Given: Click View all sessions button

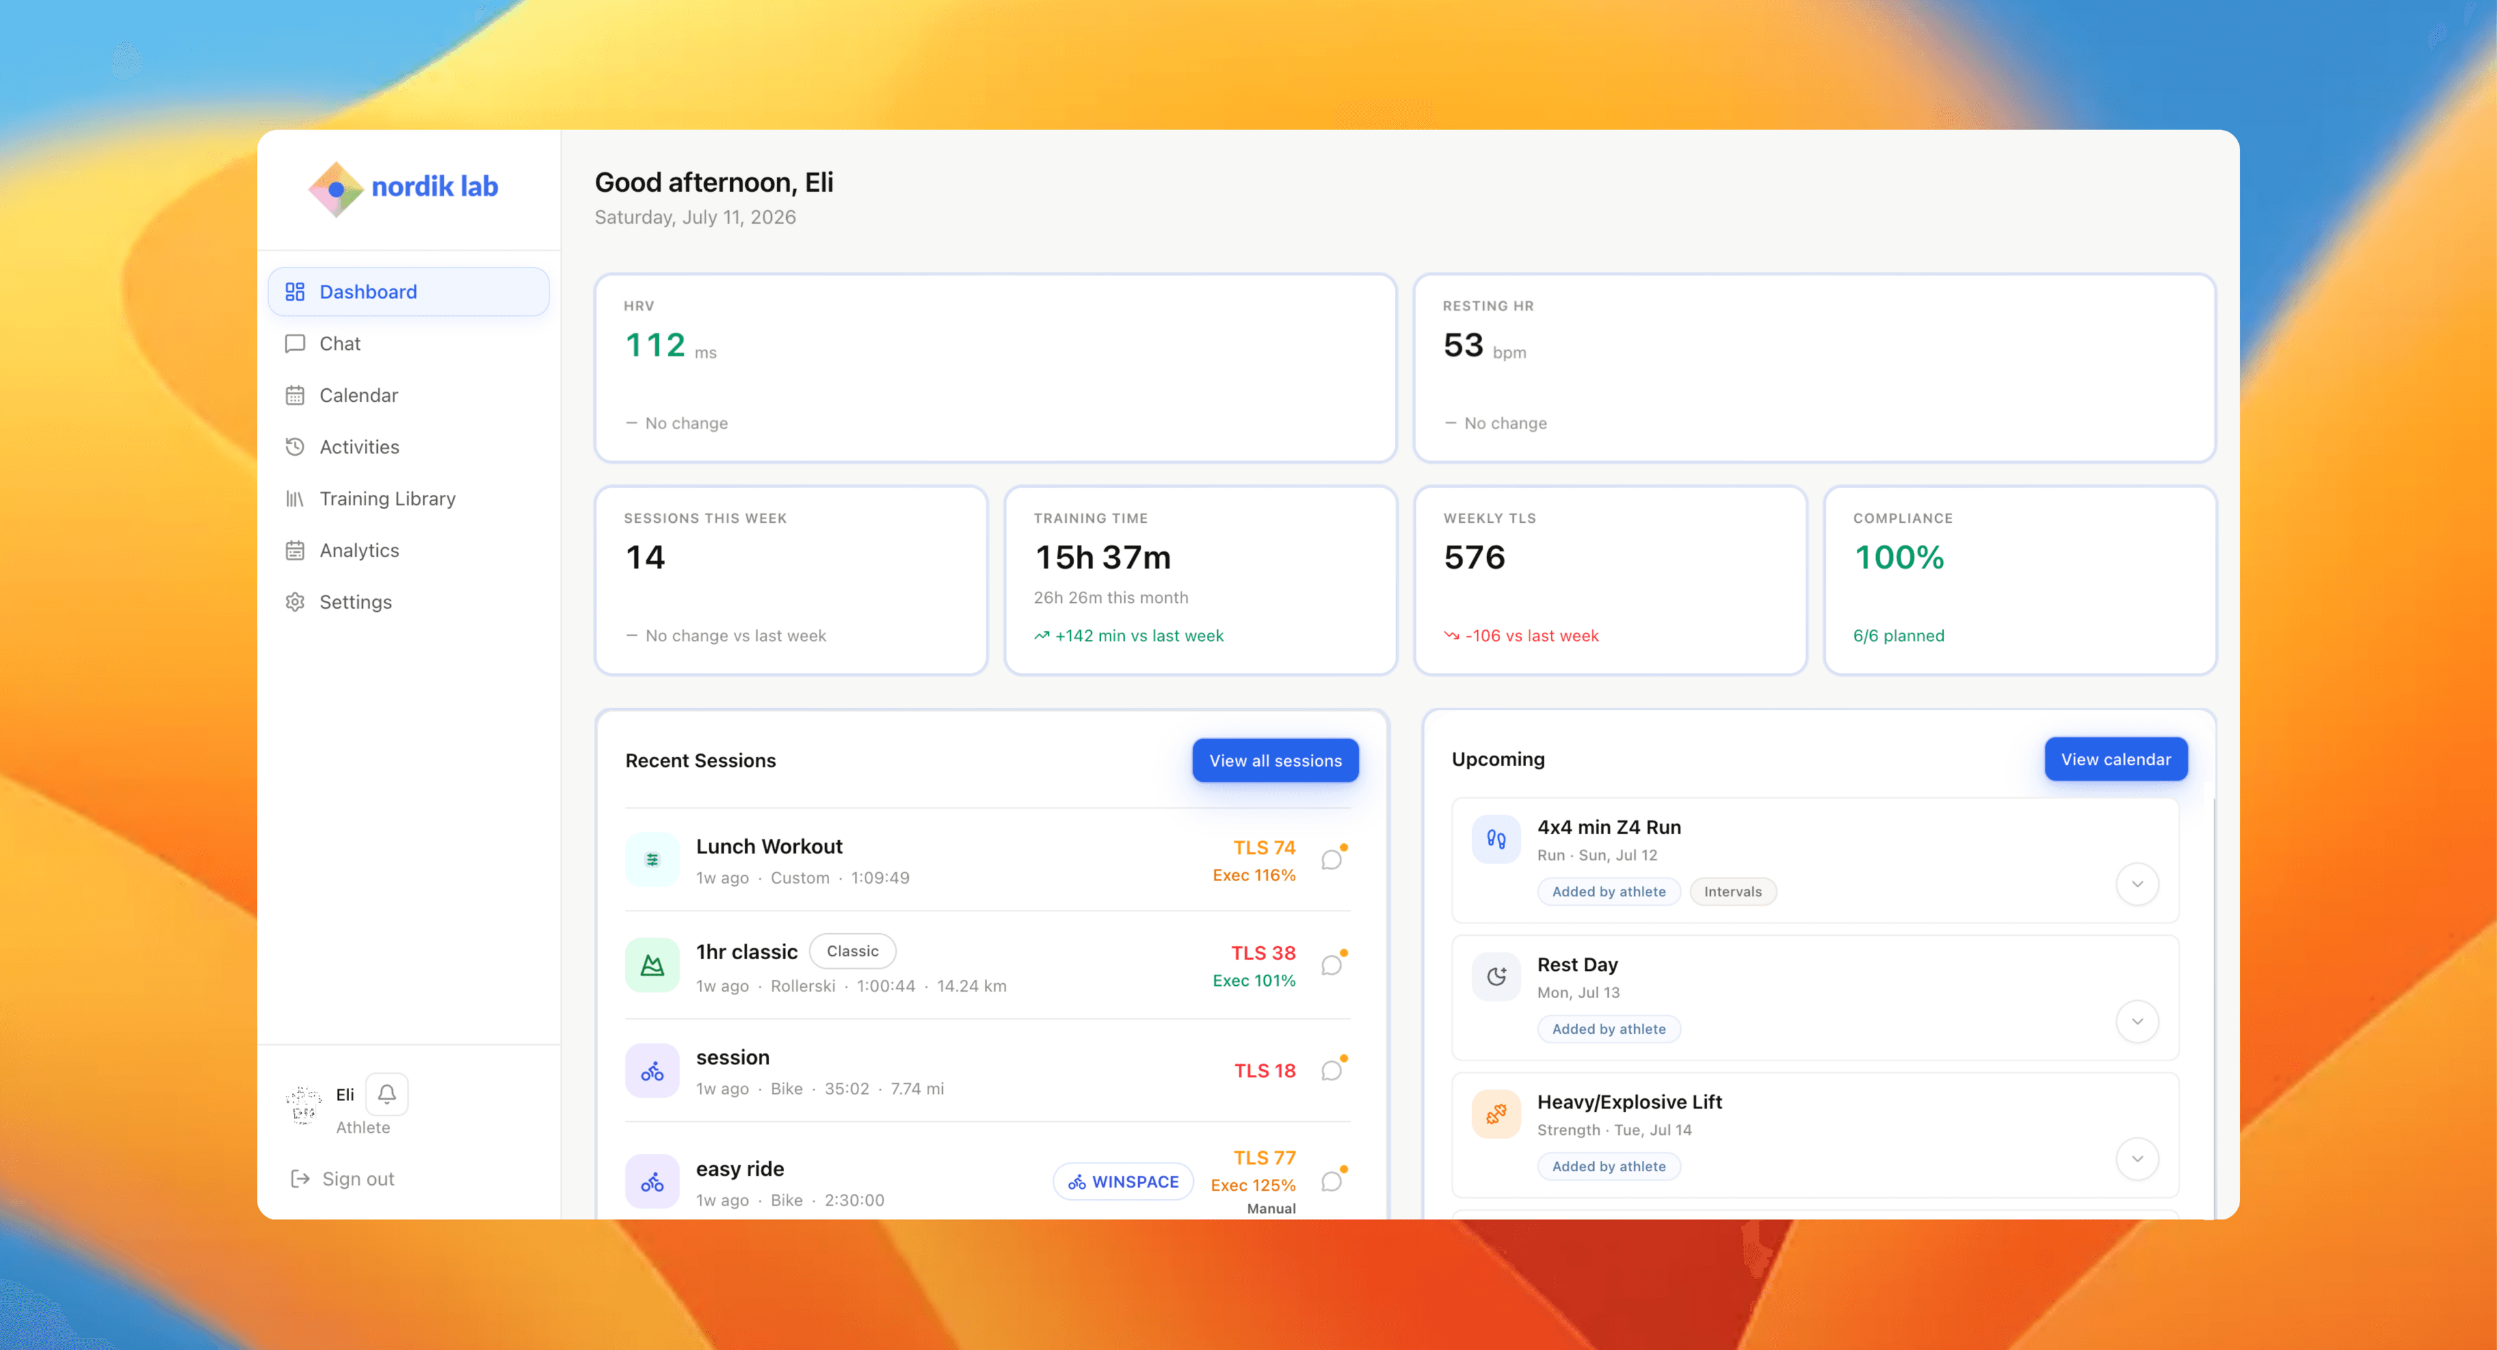Looking at the screenshot, I should pos(1275,761).
